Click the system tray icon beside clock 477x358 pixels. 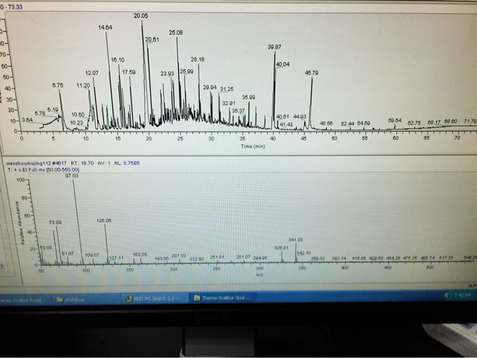tap(446, 295)
